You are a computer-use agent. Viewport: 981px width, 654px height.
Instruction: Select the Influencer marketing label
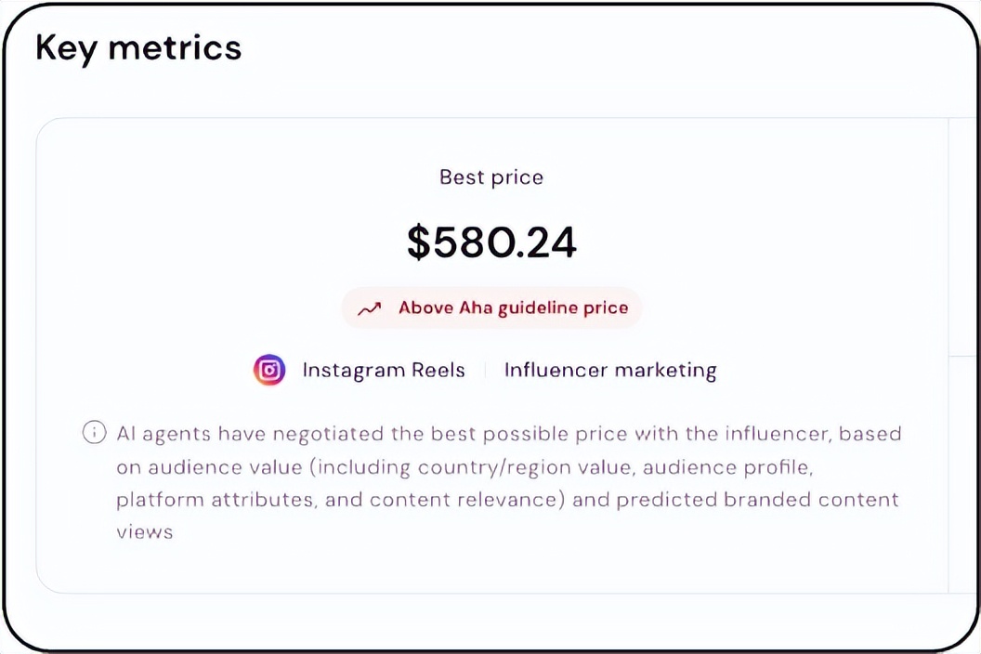[x=610, y=370]
